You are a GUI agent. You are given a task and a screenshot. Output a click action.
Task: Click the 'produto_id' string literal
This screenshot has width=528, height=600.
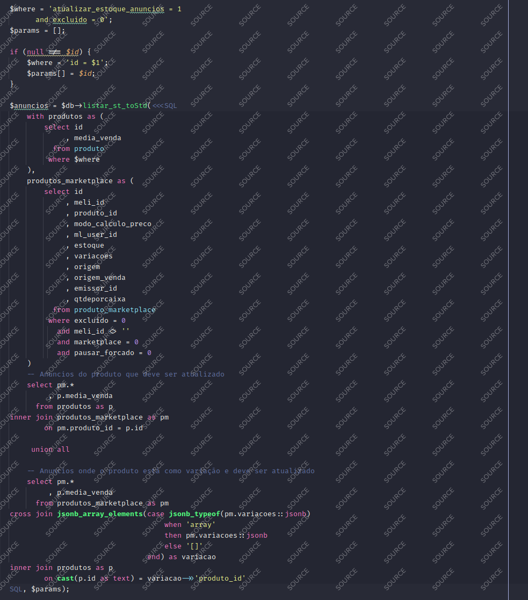tap(220, 579)
